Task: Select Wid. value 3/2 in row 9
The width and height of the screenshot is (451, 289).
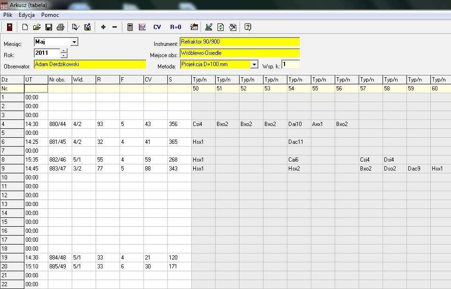Action: pyautogui.click(x=84, y=169)
